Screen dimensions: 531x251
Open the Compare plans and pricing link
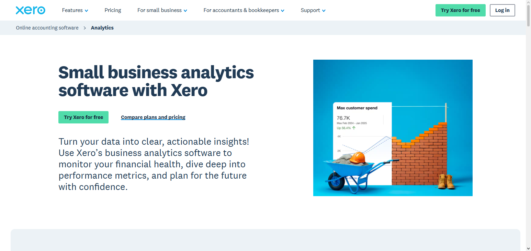pyautogui.click(x=153, y=117)
